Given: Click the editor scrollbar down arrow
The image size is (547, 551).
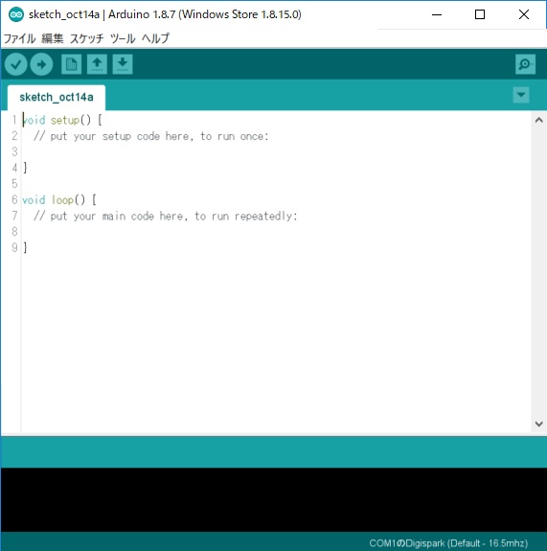Looking at the screenshot, I should coord(539,424).
